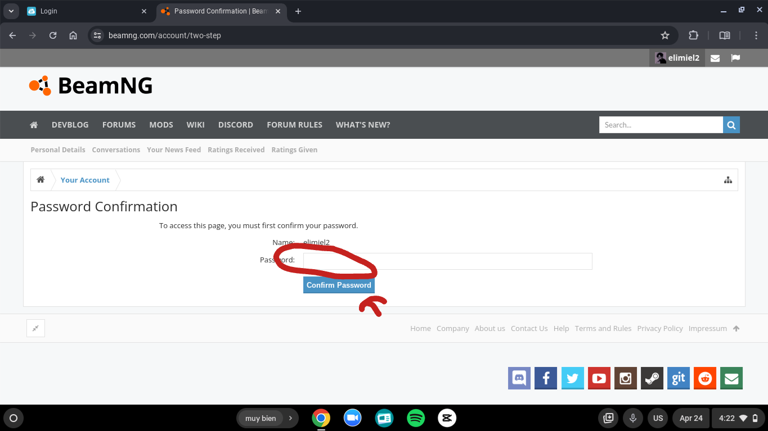The image size is (768, 431).
Task: Open Spotify from the shelf
Action: click(x=416, y=418)
